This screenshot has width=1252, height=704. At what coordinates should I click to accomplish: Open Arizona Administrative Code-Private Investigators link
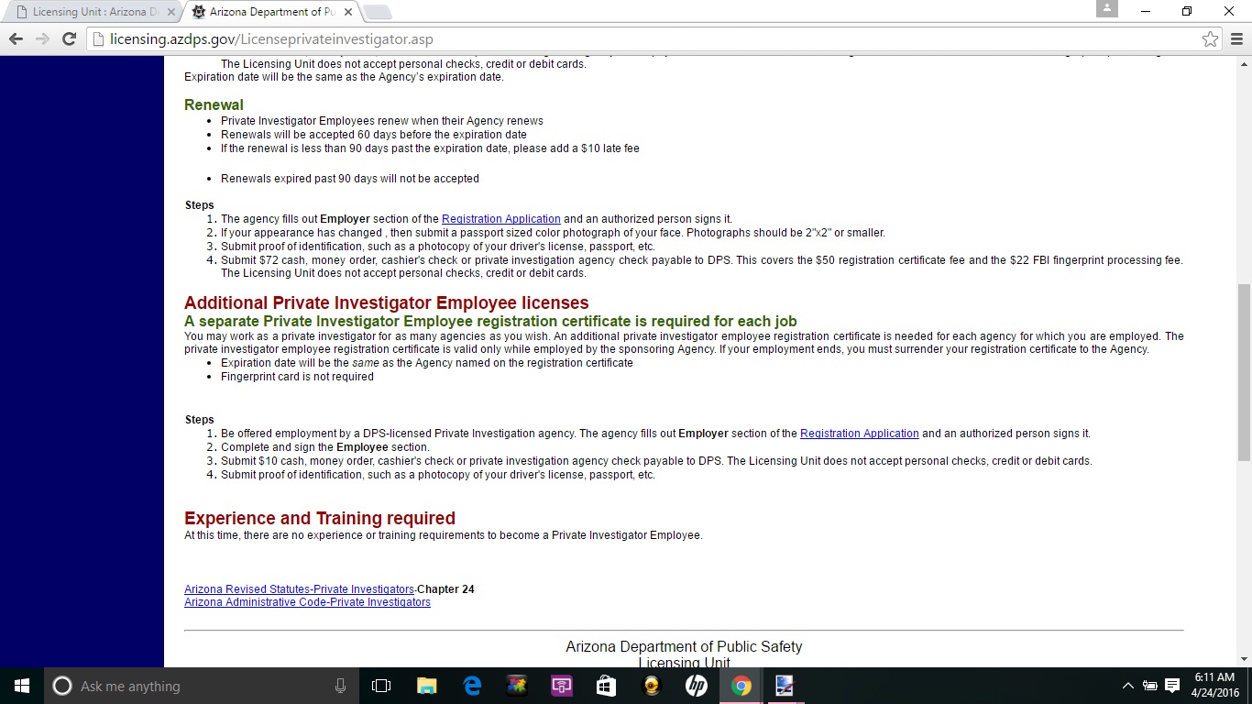(x=307, y=602)
